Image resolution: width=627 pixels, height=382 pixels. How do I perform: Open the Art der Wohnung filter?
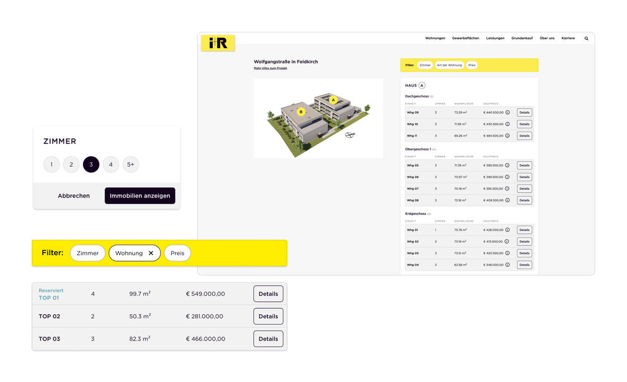click(x=449, y=65)
